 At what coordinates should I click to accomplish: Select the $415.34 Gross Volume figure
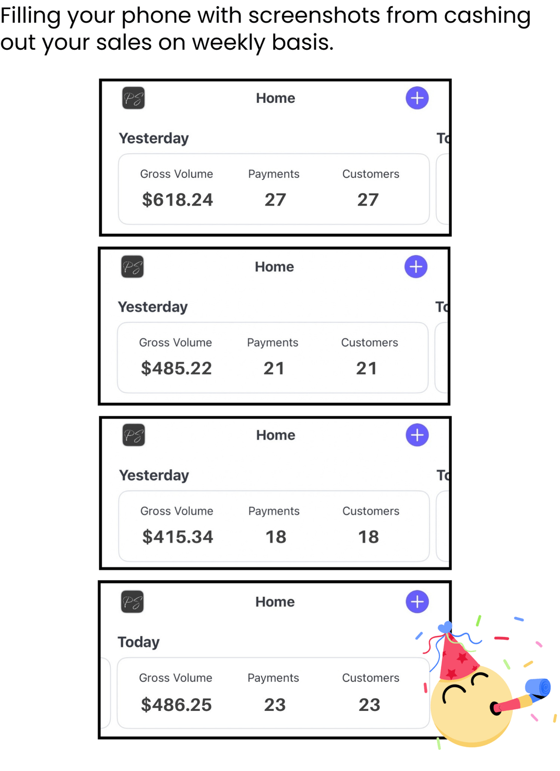[x=178, y=537]
